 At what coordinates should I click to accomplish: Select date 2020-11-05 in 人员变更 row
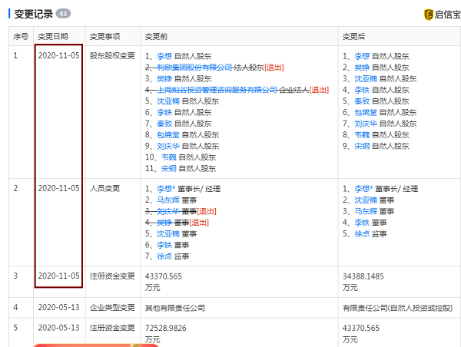tap(59, 188)
